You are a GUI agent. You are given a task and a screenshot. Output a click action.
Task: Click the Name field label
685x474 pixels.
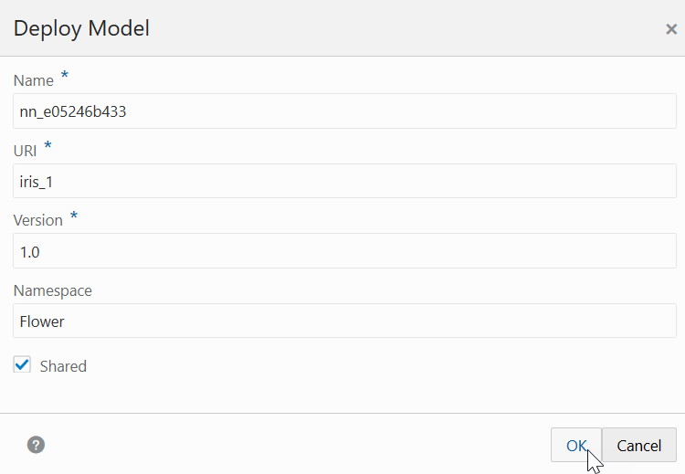tap(34, 80)
